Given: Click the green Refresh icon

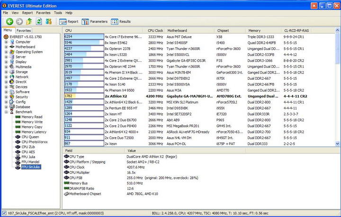Looking at the screenshot, I should pyautogui.click(x=39, y=21).
